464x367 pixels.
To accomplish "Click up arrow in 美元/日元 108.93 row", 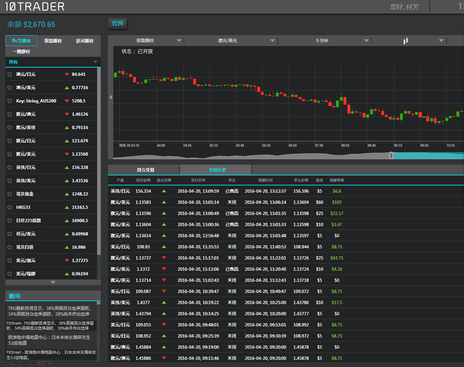I will pos(164,247).
